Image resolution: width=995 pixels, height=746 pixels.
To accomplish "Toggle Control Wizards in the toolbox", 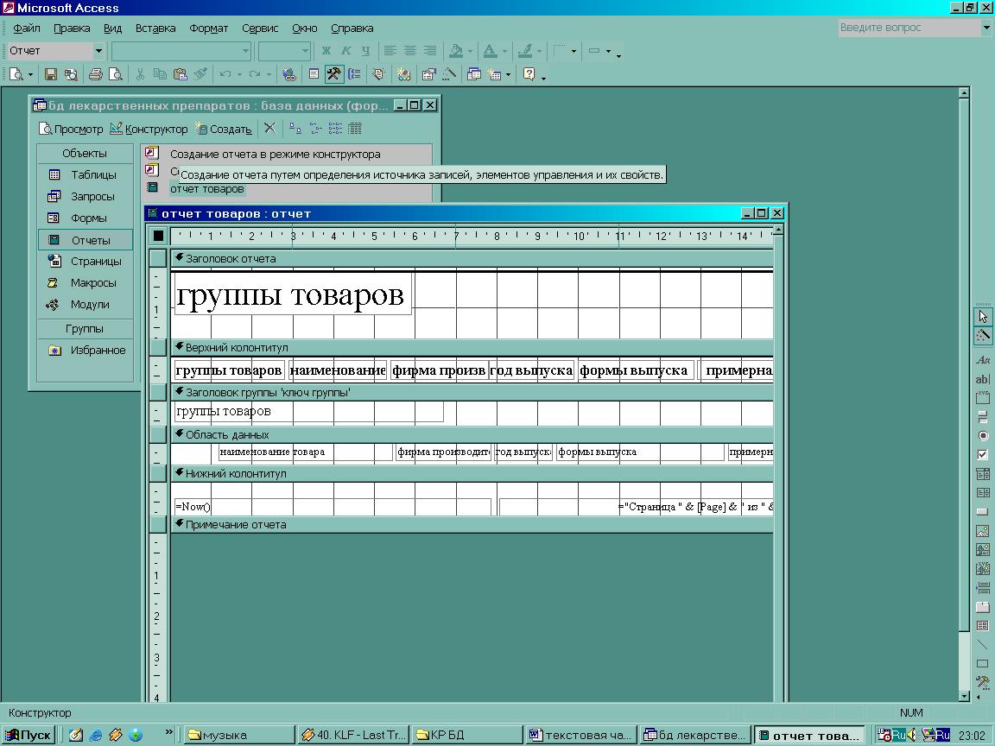I will point(982,335).
